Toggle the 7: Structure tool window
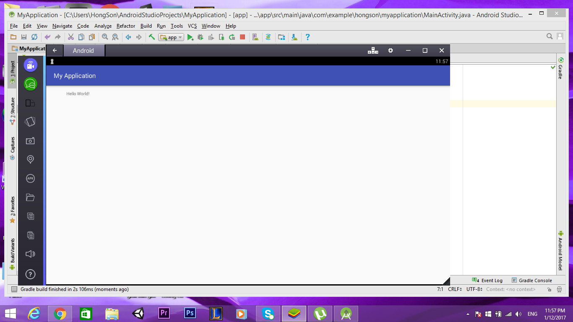Image resolution: width=573 pixels, height=322 pixels. tap(13, 111)
